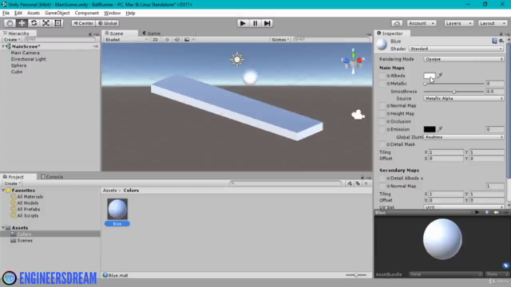511x287 pixels.
Task: Toggle scene audio speaker icon
Action: 176,39
